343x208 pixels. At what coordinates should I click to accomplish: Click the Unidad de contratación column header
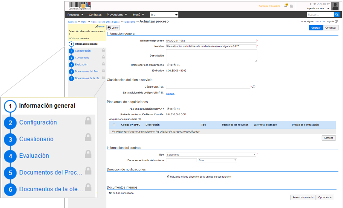(x=305, y=125)
